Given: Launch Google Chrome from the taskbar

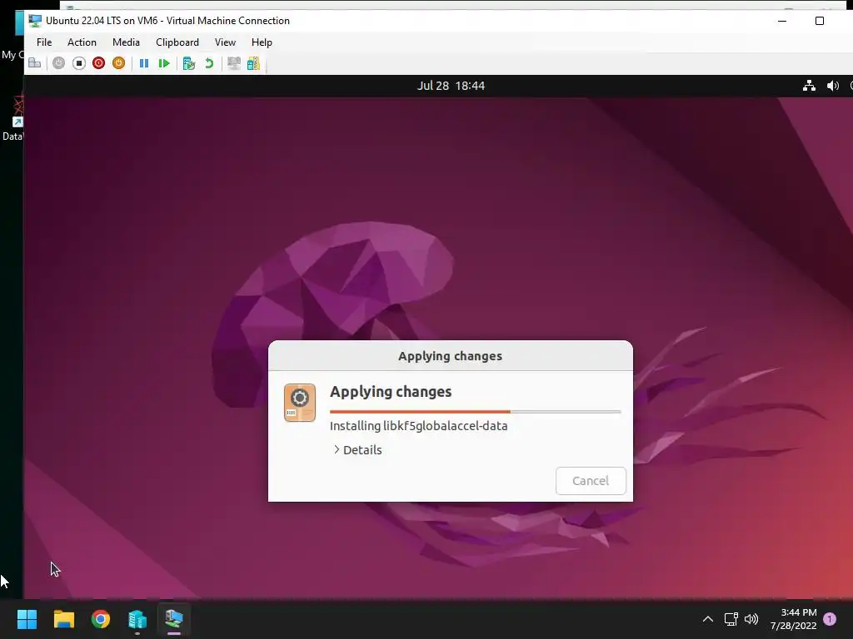Looking at the screenshot, I should pyautogui.click(x=101, y=619).
